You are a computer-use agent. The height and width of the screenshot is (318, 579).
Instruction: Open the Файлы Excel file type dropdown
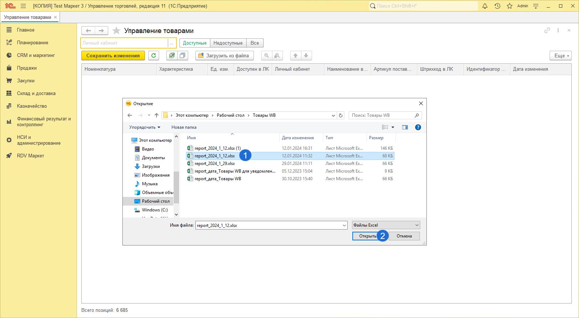coord(386,225)
